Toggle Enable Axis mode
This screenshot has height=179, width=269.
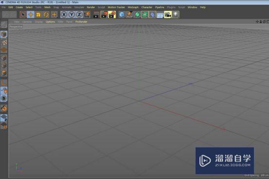4,83
